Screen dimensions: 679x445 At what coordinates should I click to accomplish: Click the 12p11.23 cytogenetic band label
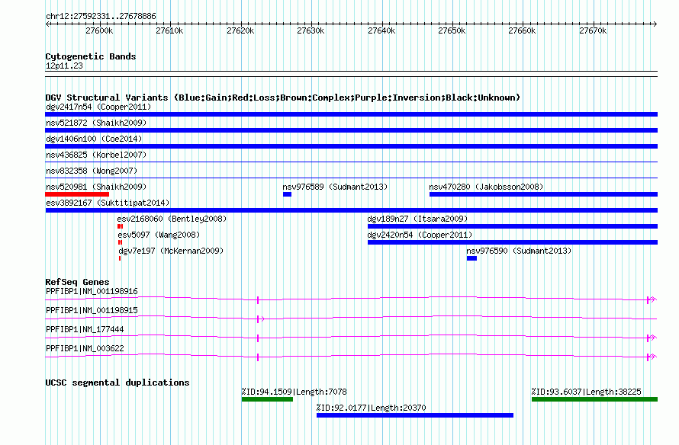tap(64, 66)
